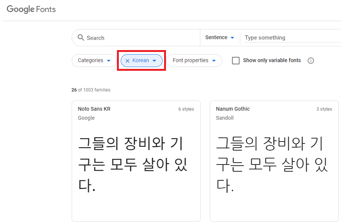The image size is (341, 224).
Task: Click the 26 of 1003 families count
Action: [x=91, y=90]
